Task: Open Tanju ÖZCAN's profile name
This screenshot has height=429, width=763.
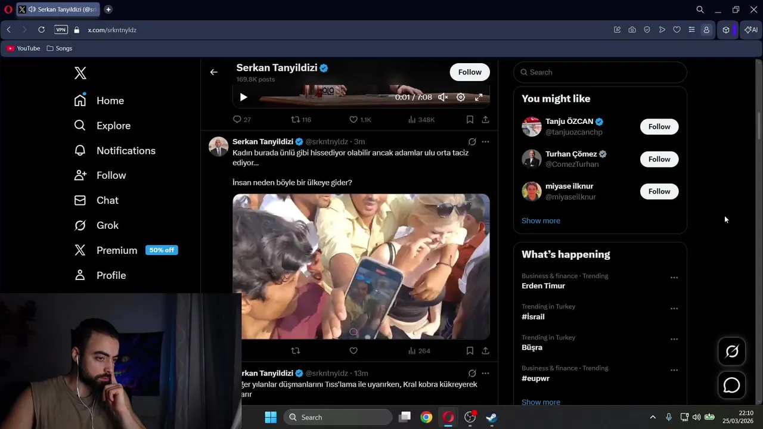Action: tap(569, 122)
